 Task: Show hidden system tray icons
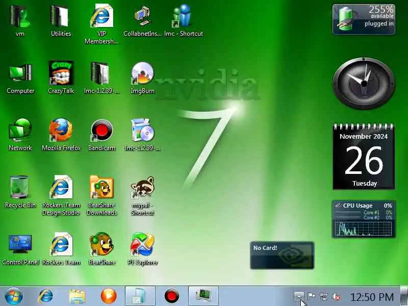tap(299, 296)
